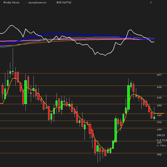Click the 610 price level label
This screenshot has width=167, height=167.
pyautogui.click(x=159, y=98)
